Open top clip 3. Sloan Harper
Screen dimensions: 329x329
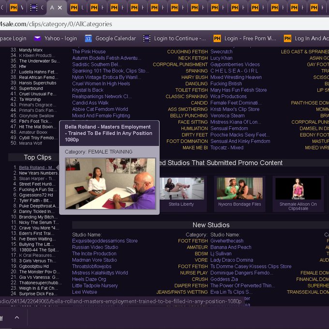37,179
